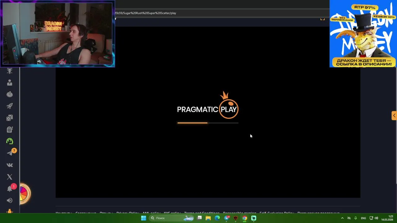Open volume tray icon
Image resolution: width=397 pixels, height=223 pixels.
377,218
